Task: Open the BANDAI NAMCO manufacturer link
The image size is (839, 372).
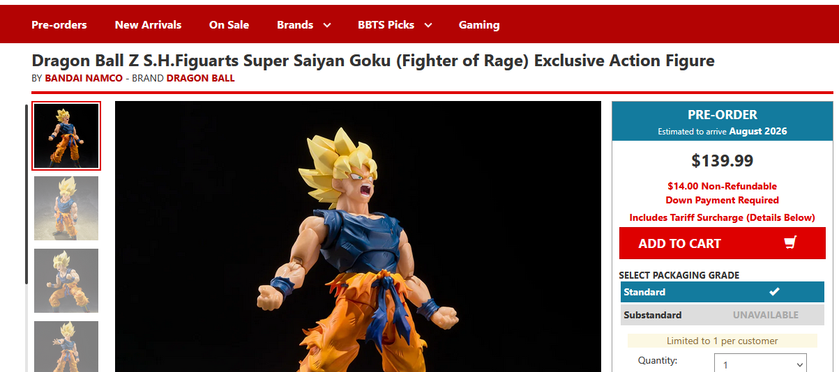Action: coord(84,78)
